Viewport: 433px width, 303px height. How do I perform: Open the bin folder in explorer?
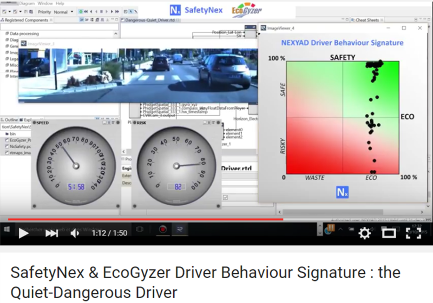[x=12, y=133]
